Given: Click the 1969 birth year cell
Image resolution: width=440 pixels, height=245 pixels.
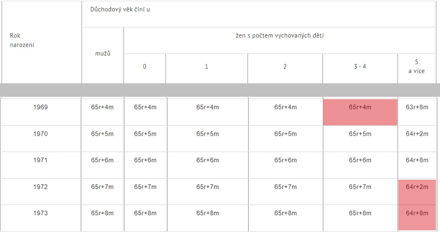Looking at the screenshot, I should [41, 111].
